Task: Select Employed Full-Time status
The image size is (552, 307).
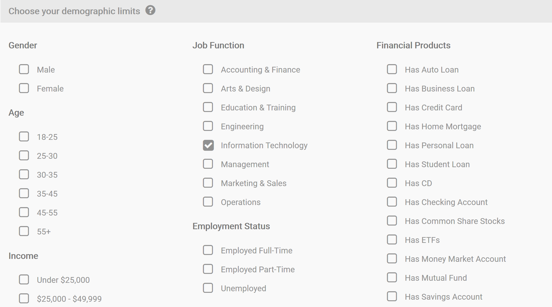Action: [208, 250]
